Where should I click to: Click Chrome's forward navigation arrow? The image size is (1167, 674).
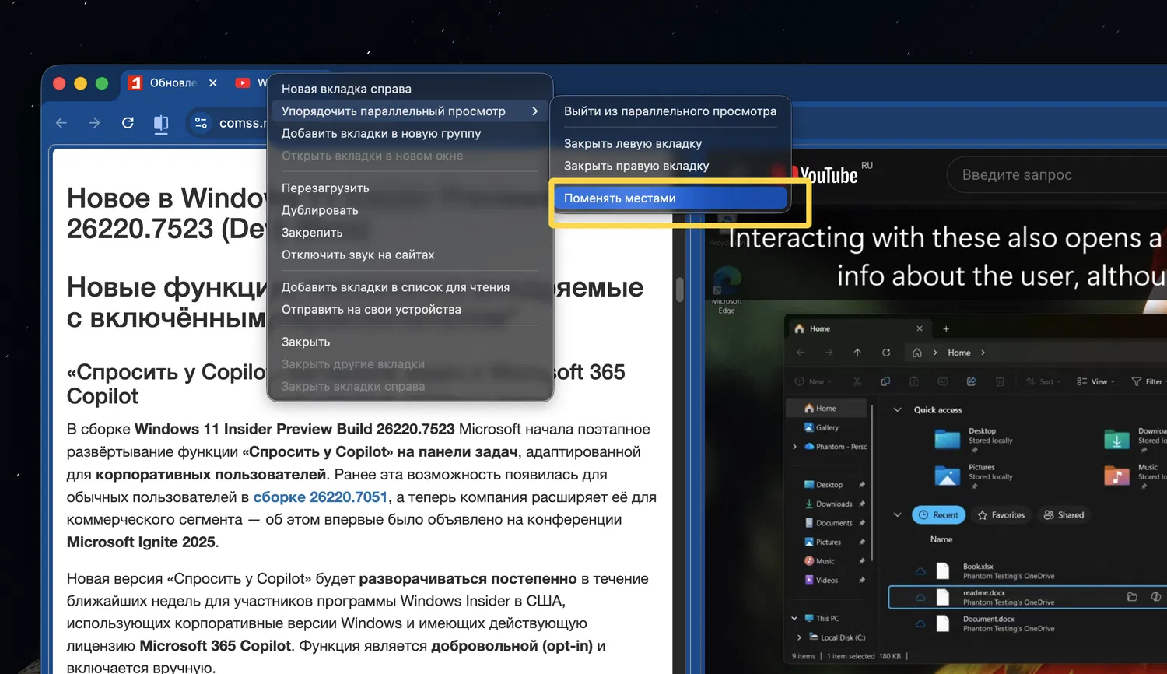pos(94,123)
